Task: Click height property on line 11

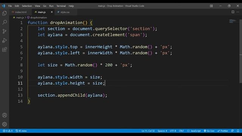Action: click(x=78, y=83)
